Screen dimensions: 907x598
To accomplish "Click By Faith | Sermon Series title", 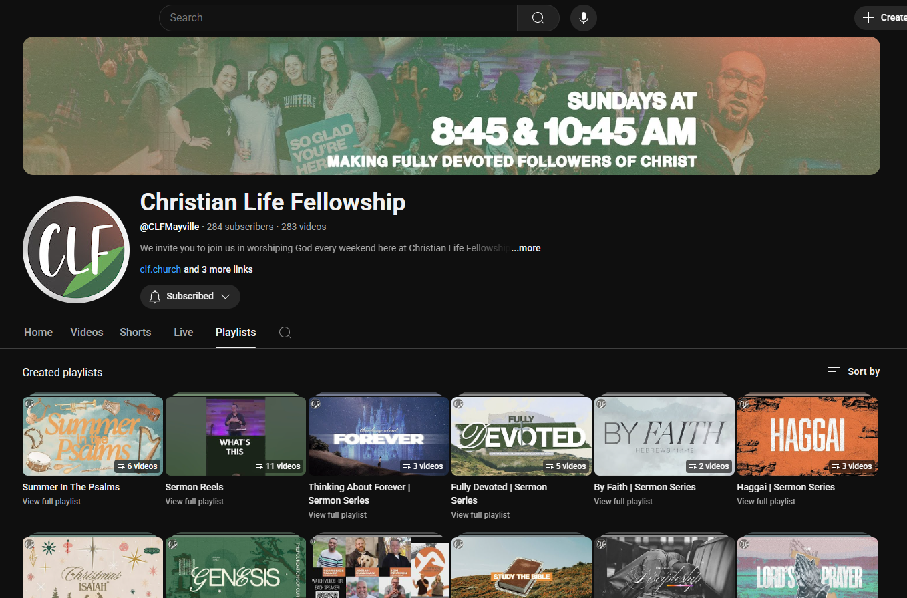I will point(645,487).
